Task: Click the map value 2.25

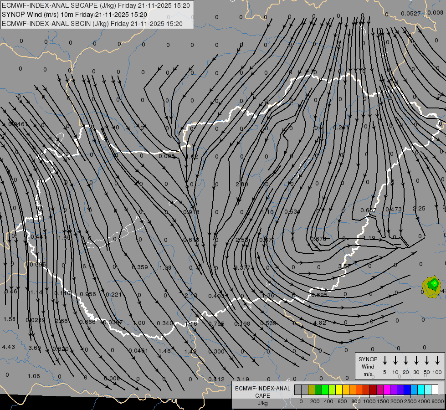Action: coord(419,209)
